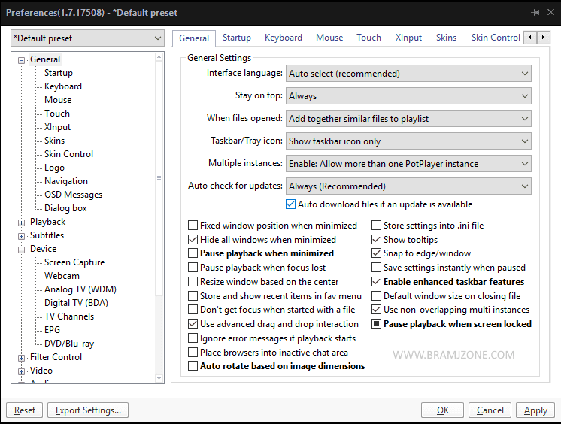Select DVD/Blu-ray tree item
This screenshot has height=424, width=561.
point(69,344)
